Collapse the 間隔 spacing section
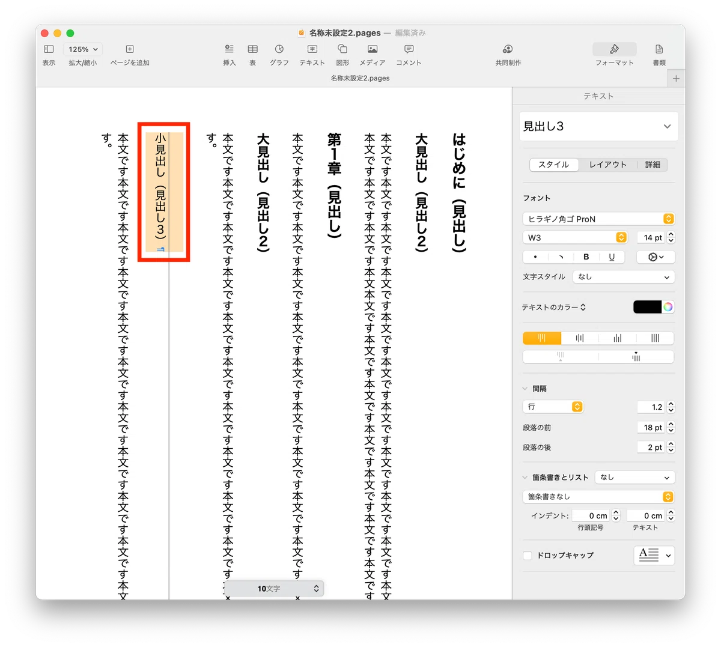 pos(525,389)
